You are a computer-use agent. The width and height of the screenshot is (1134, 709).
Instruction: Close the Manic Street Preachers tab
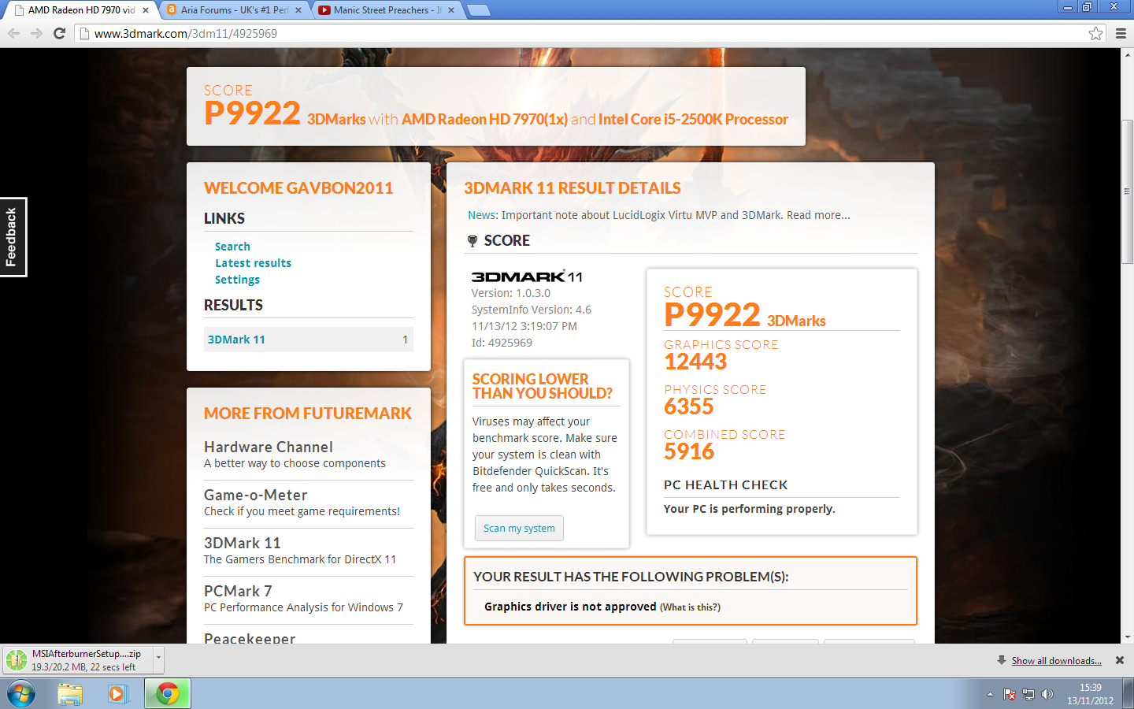tap(451, 10)
